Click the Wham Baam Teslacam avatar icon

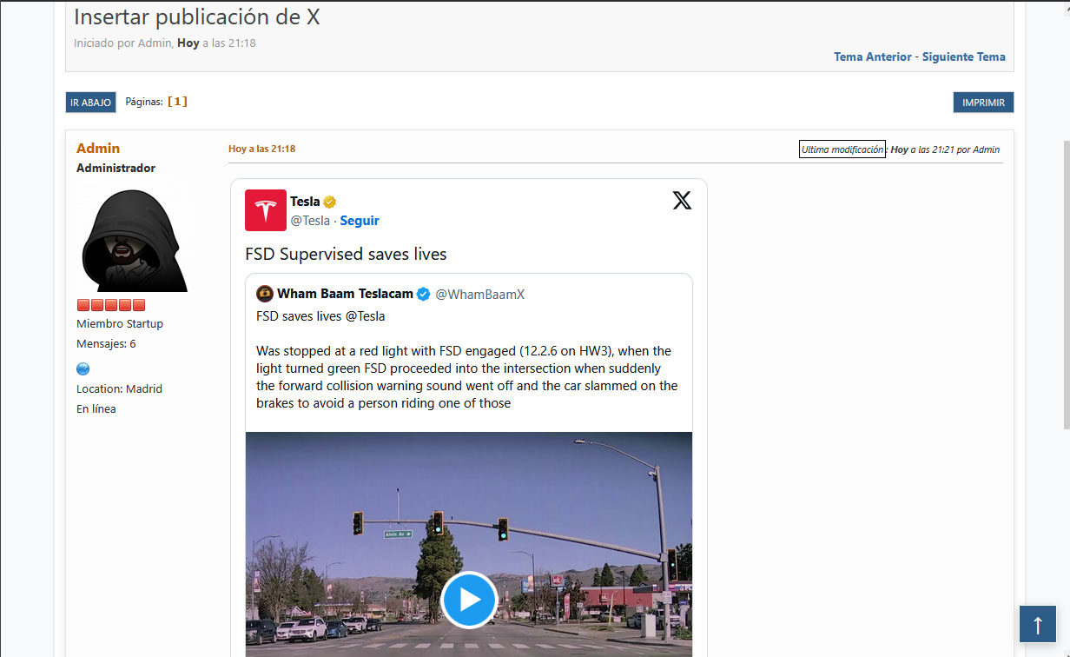[265, 294]
